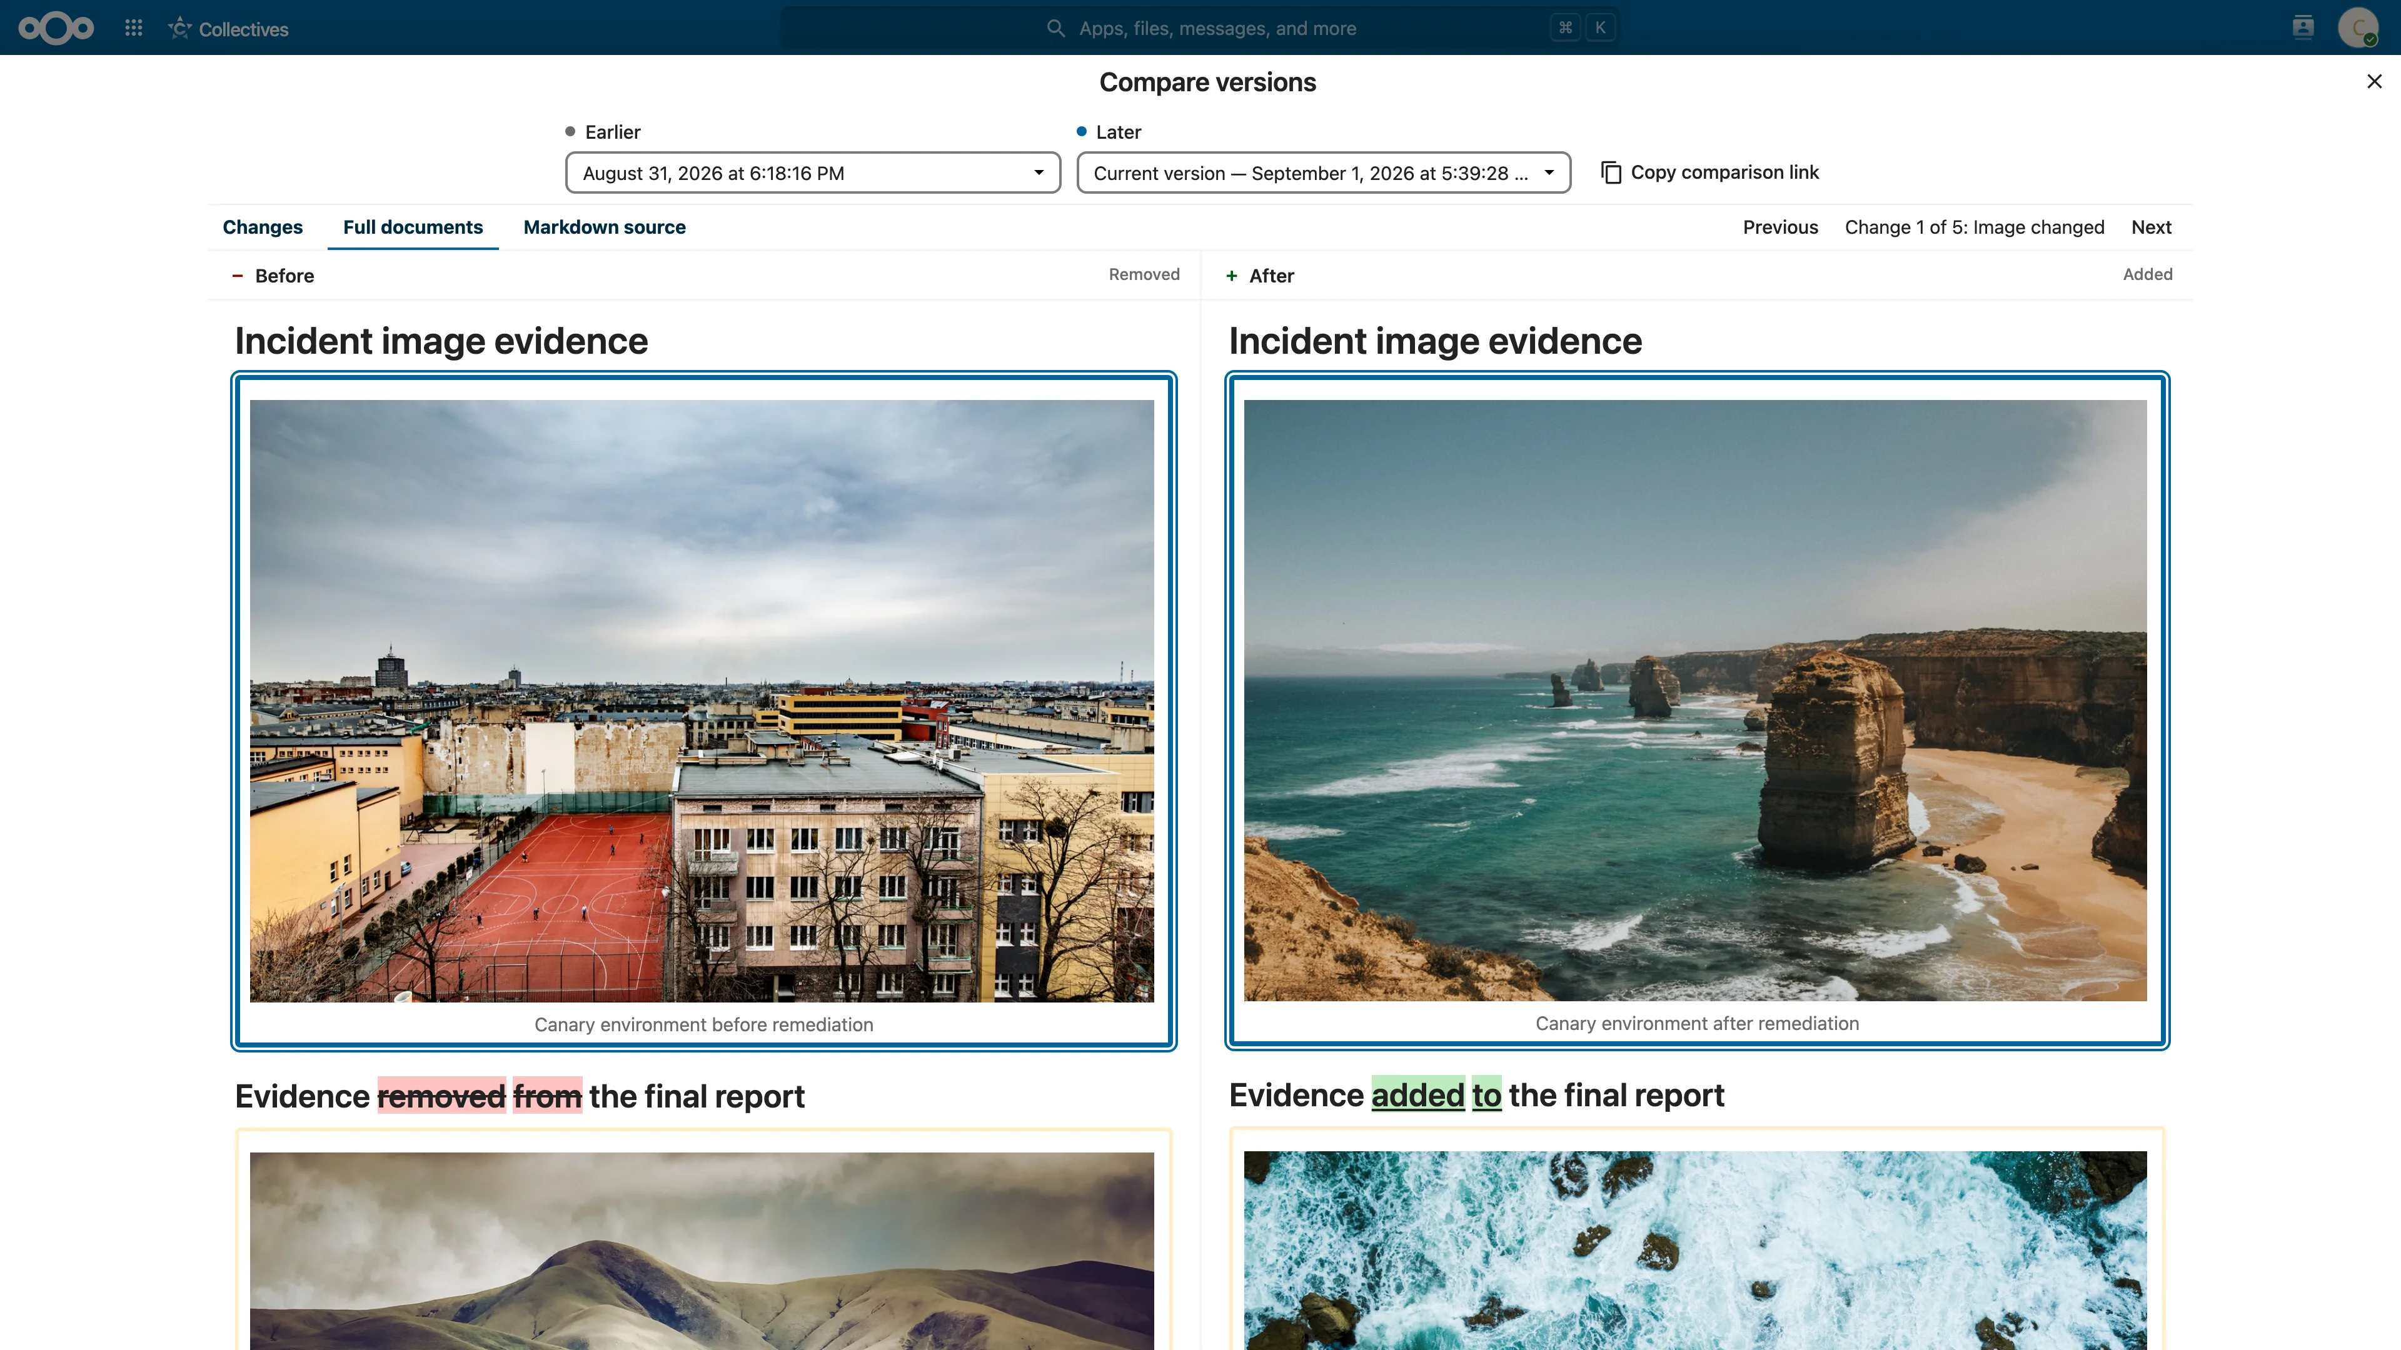Click the Compare versions title
This screenshot has width=2401, height=1350.
pos(1208,82)
